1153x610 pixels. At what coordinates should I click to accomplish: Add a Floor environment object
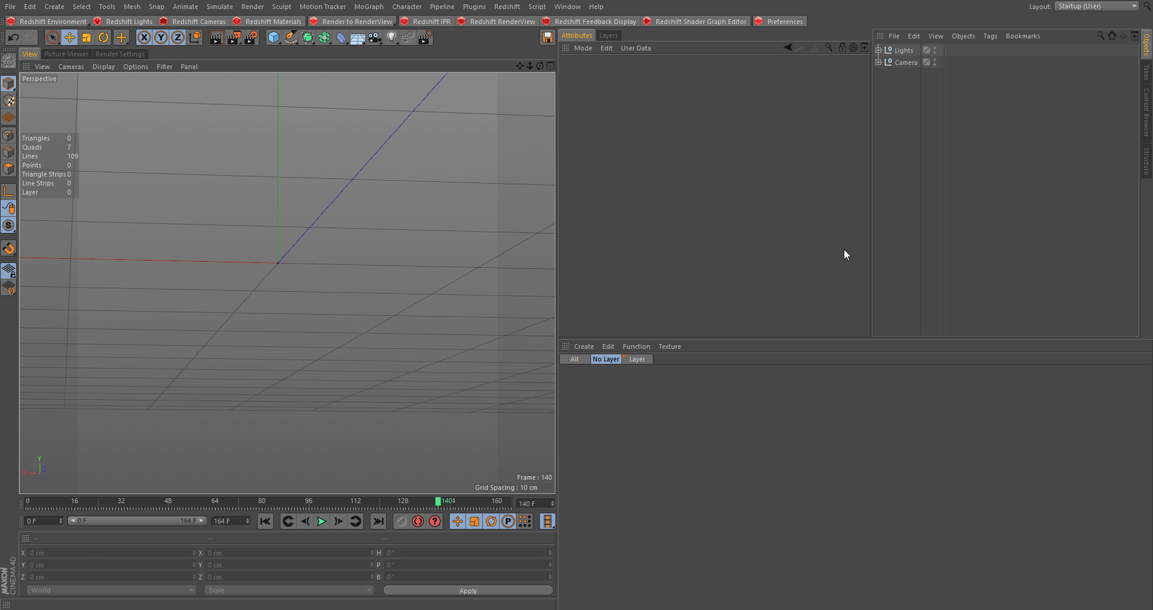tap(358, 38)
